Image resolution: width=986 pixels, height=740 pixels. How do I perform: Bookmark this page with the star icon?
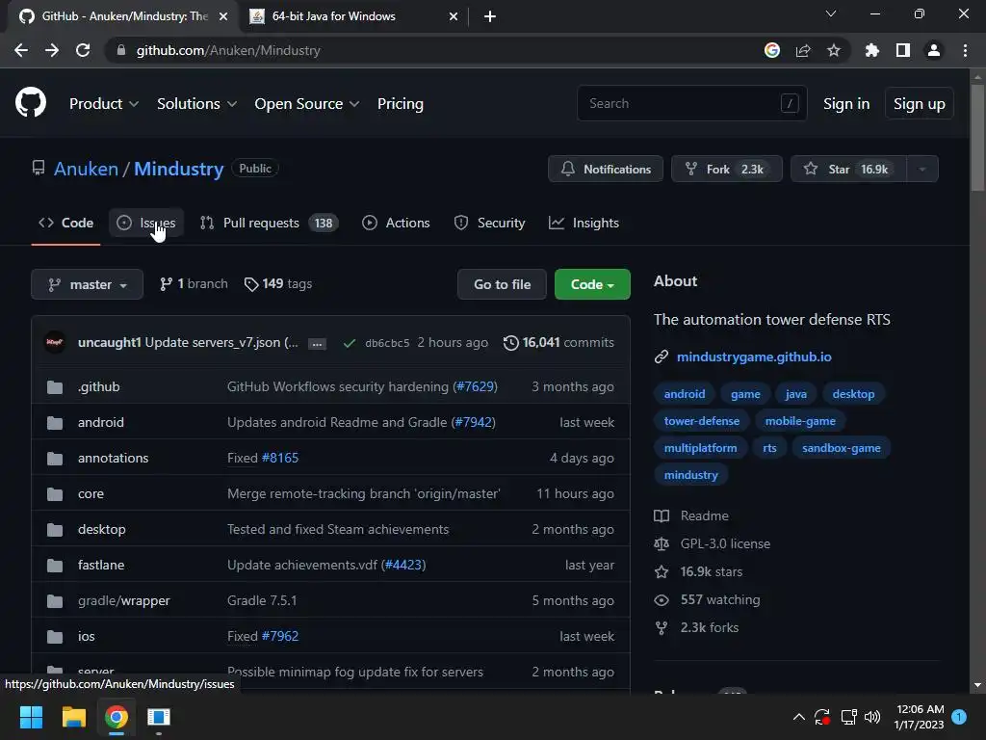pyautogui.click(x=834, y=50)
